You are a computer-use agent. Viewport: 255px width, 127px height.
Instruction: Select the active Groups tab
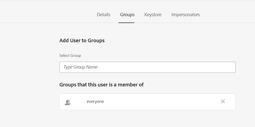127,15
